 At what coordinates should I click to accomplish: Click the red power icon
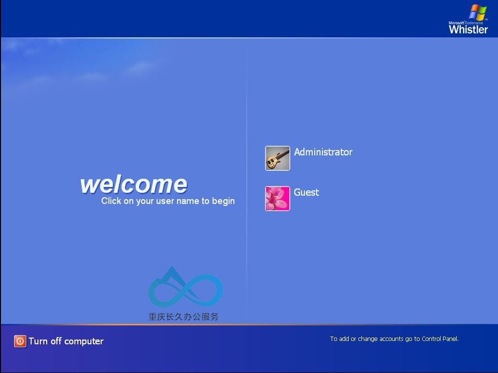pyautogui.click(x=20, y=341)
